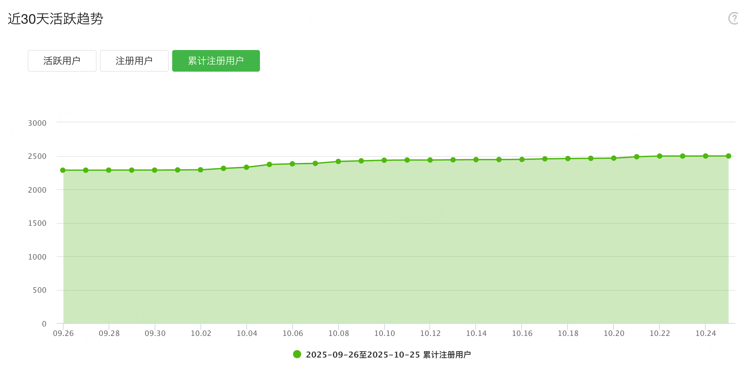This screenshot has width=738, height=367.
Task: Switch to the 活跃用户 tab
Action: tap(62, 61)
